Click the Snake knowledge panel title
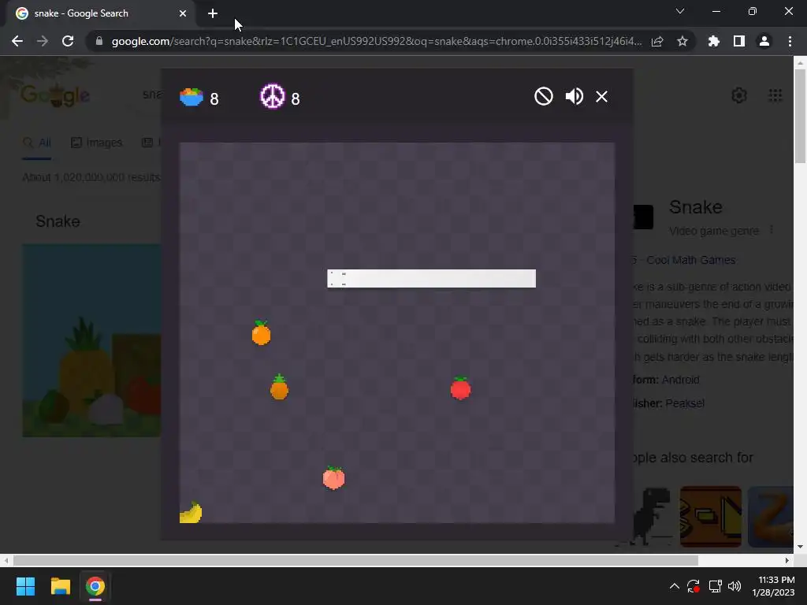Viewport: 807px width, 605px height. [696, 207]
